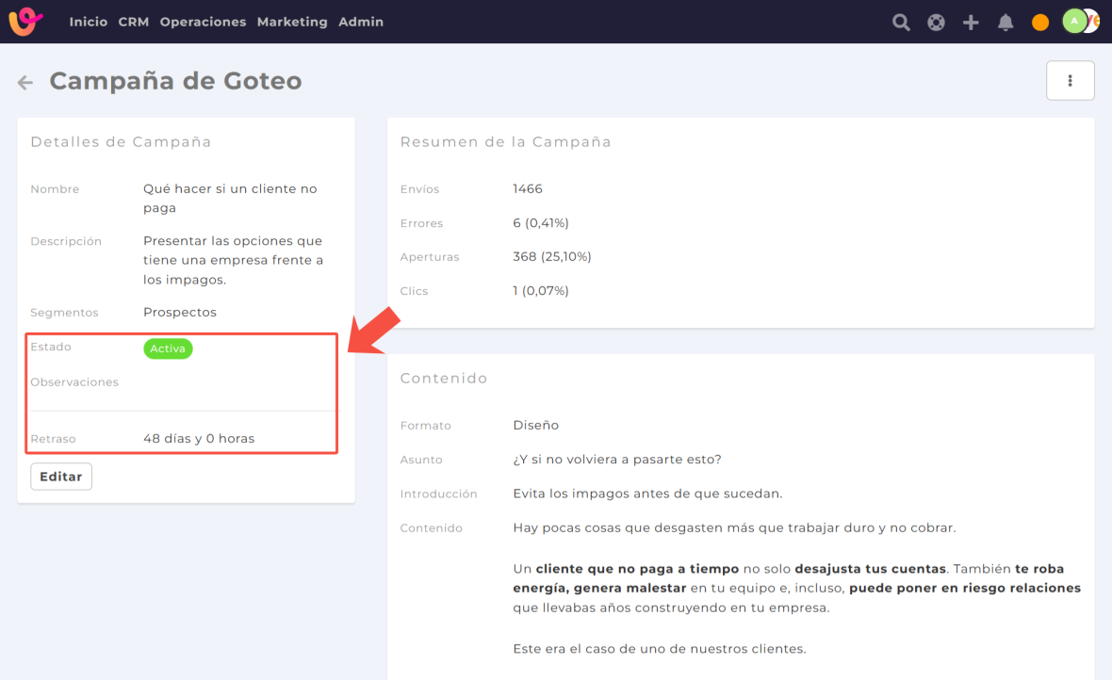
Task: Click the campaign subject line text
Action: tap(617, 460)
